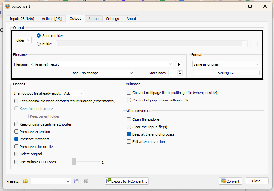Image resolution: width=274 pixels, height=191 pixels.
Task: Check Clear the 'Input' file(s)
Action: (x=129, y=127)
